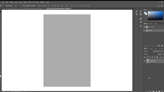The image size is (164, 92).
Task: Click the 3D video camera icon
Action: coord(88,6)
